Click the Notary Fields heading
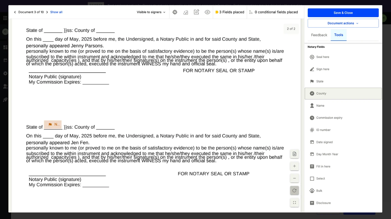This screenshot has height=219, width=391. tap(316, 47)
